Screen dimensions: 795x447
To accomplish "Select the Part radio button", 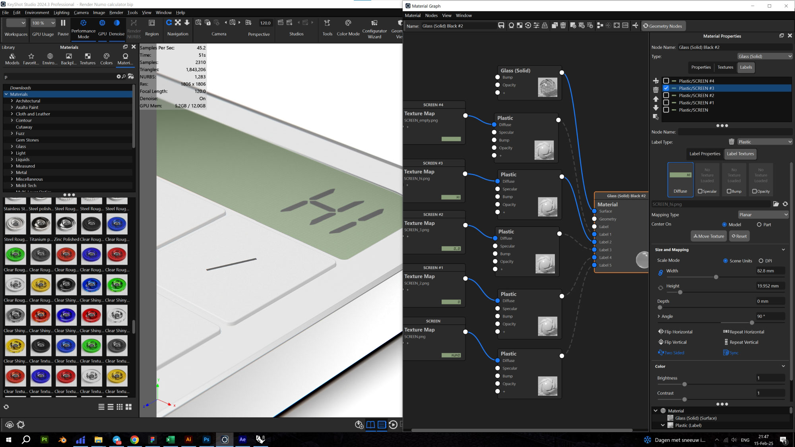I will [759, 224].
